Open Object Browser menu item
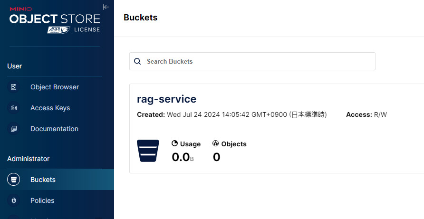424x219 pixels. tap(55, 87)
